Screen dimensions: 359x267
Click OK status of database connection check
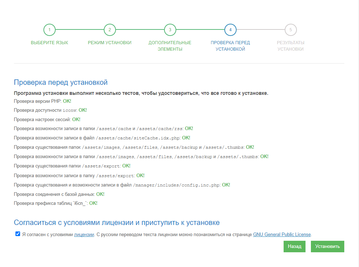click(x=100, y=194)
